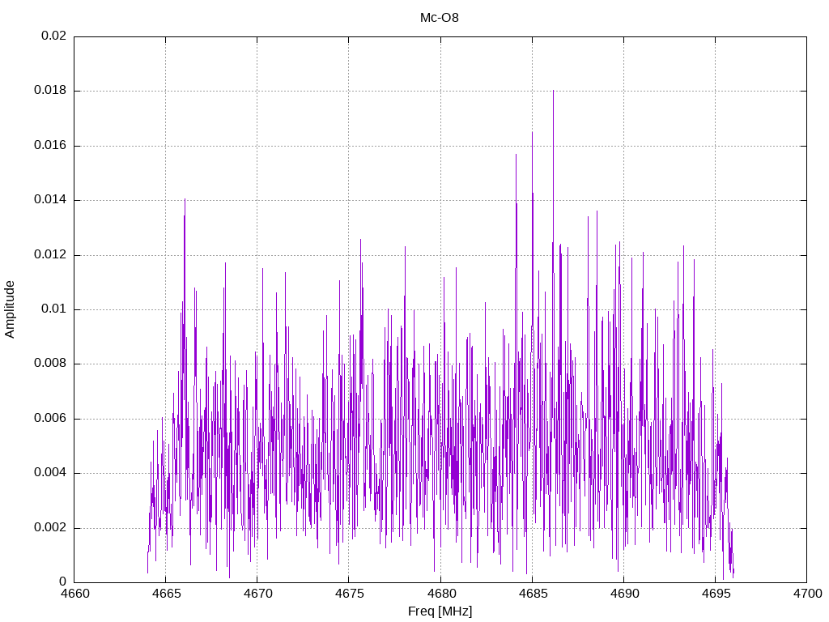Click the 0.01 y-axis tick label
The height and width of the screenshot is (622, 829).
(x=54, y=309)
